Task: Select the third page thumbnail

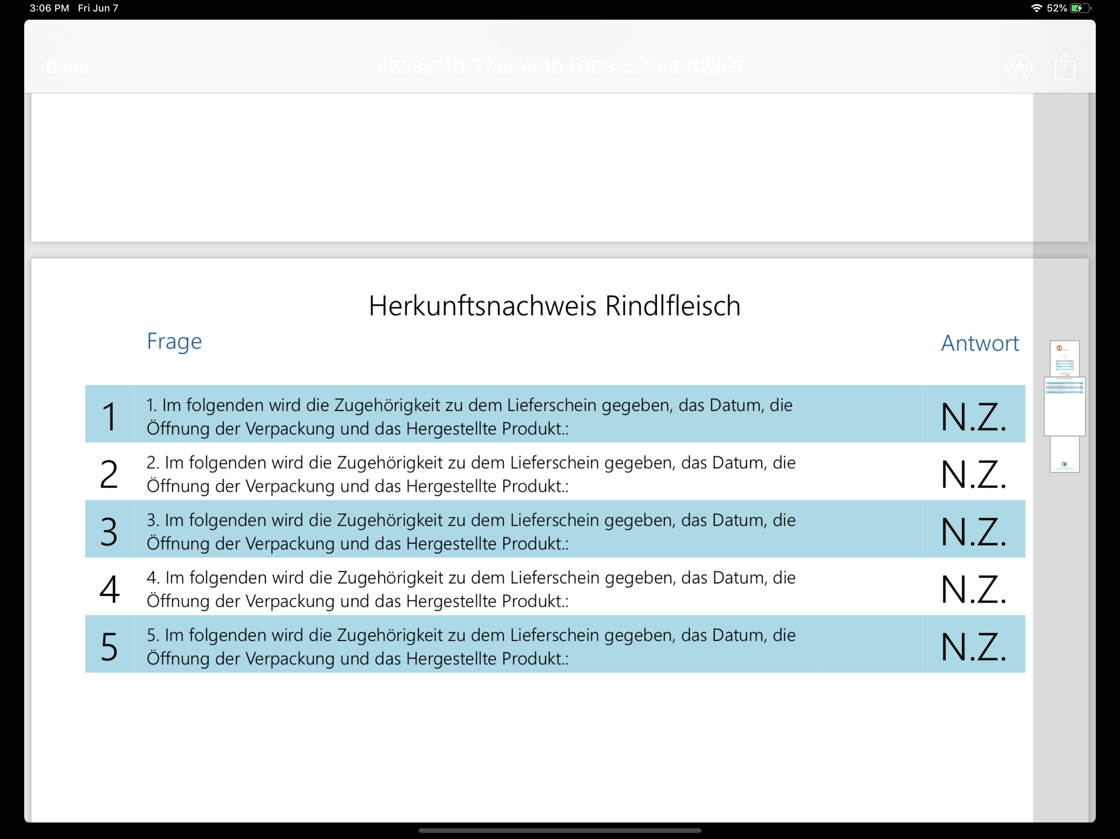Action: 1064,454
